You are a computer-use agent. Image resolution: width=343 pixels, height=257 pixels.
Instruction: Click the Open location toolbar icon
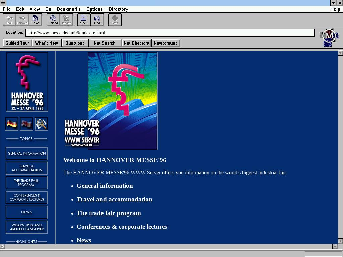[x=84, y=20]
